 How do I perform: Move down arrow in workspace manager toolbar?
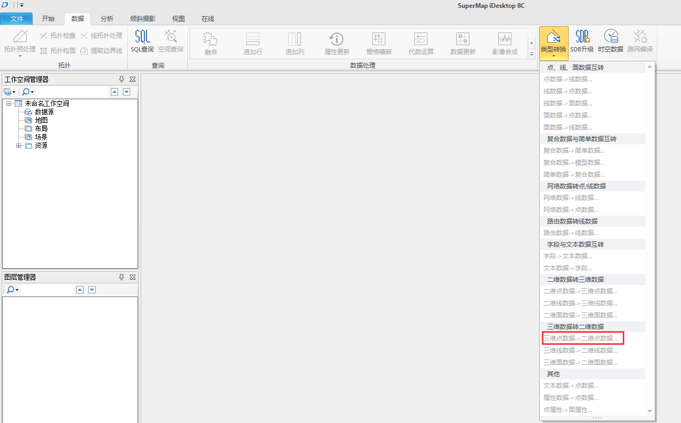coord(127,92)
